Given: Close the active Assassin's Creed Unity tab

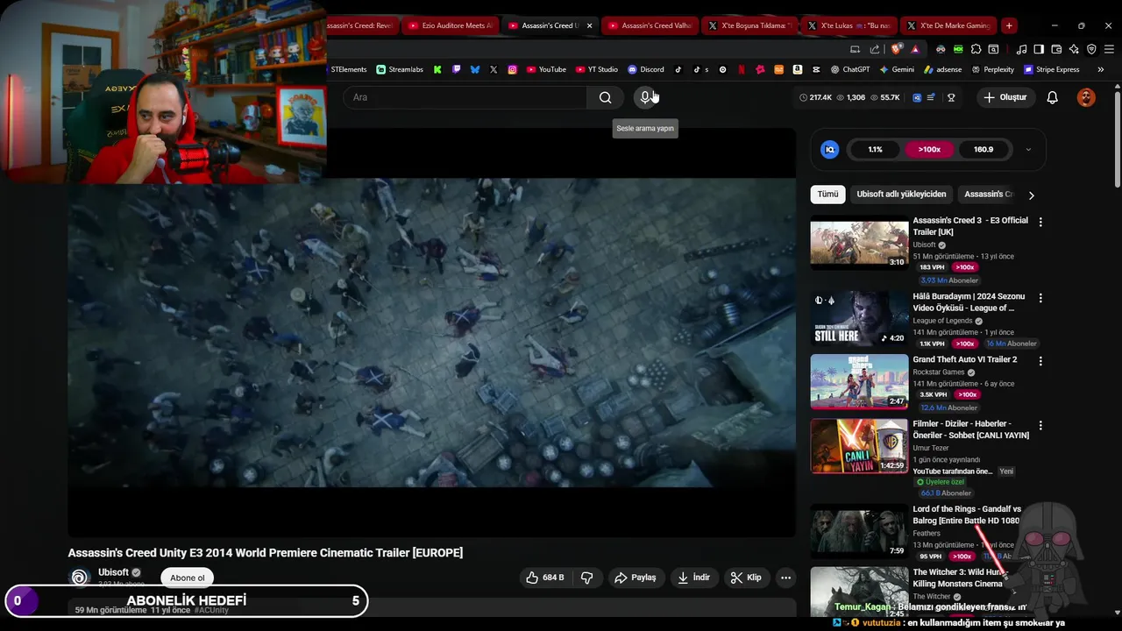Looking at the screenshot, I should 589,25.
